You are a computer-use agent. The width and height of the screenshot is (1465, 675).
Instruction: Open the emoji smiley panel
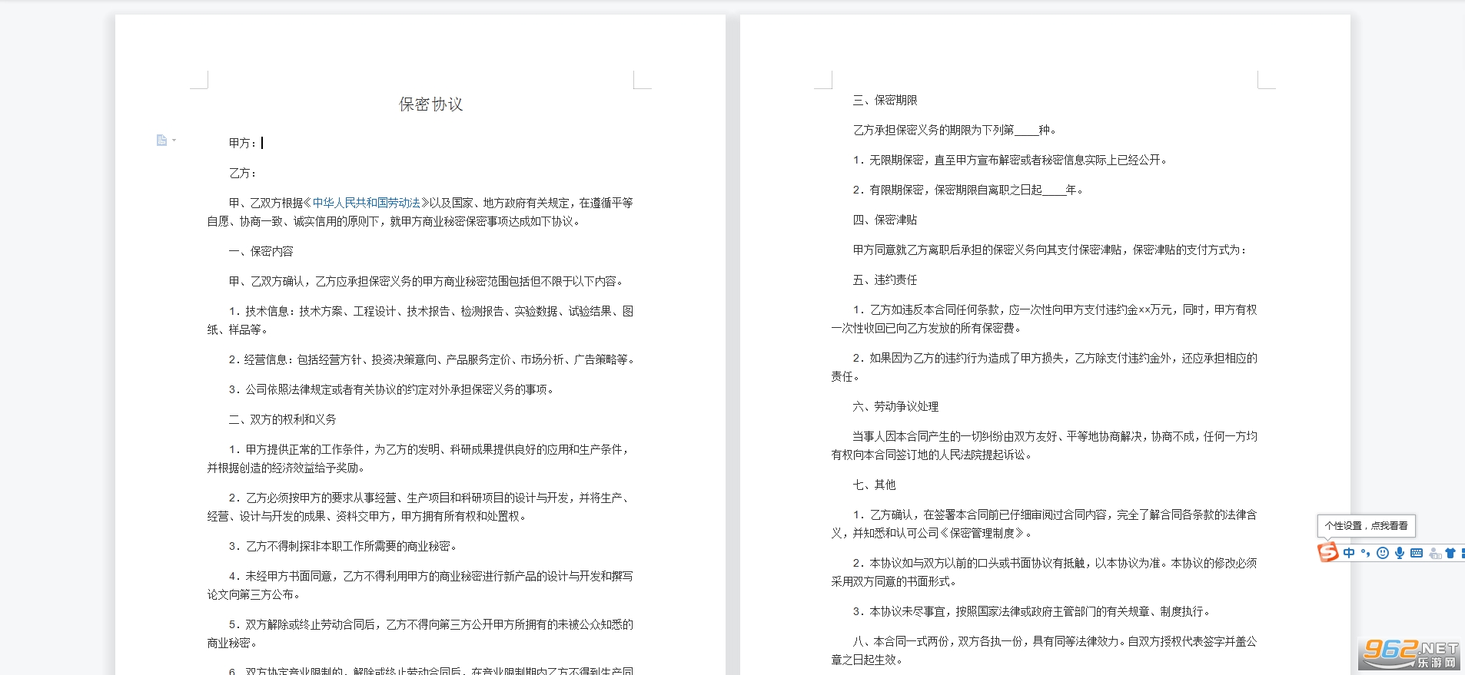pyautogui.click(x=1383, y=553)
